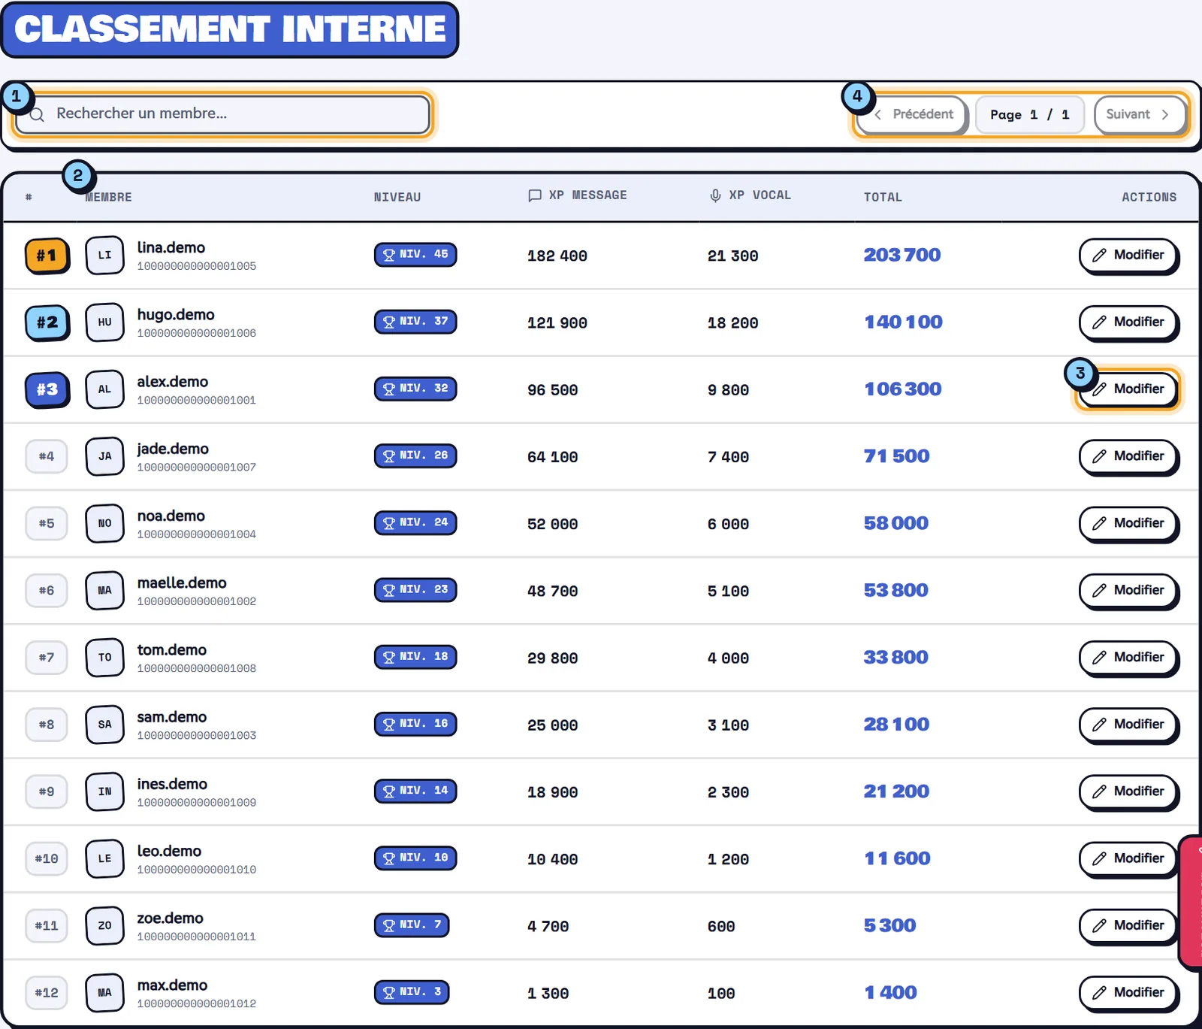
Task: Click the JA avatar of jade.demo
Action: point(104,456)
